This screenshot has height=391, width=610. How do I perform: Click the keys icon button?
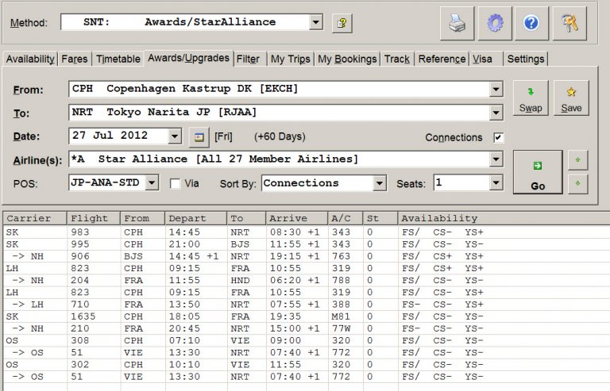click(569, 23)
